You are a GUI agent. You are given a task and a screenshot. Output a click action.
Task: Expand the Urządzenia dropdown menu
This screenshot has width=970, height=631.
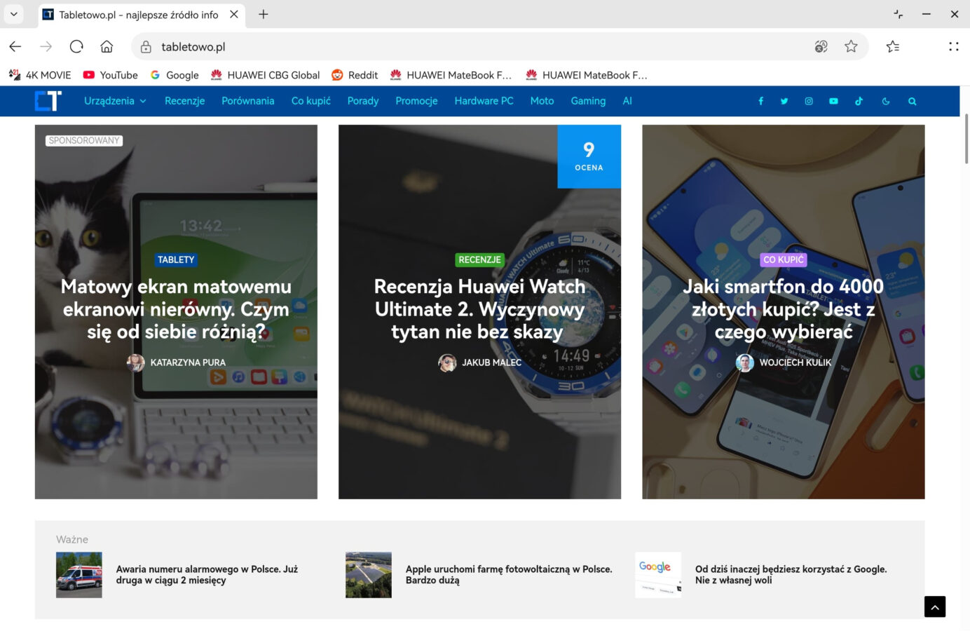[x=115, y=101]
